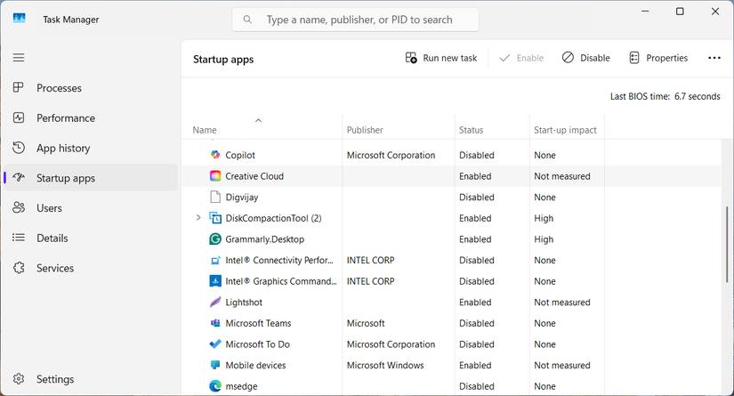Click the Users people icon
This screenshot has width=734, height=396.
(x=19, y=207)
